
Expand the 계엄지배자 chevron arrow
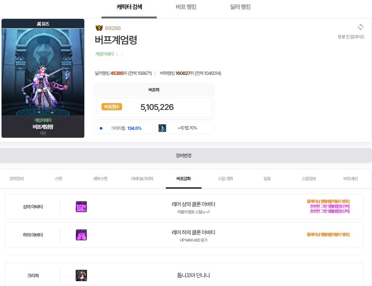[x=117, y=55]
